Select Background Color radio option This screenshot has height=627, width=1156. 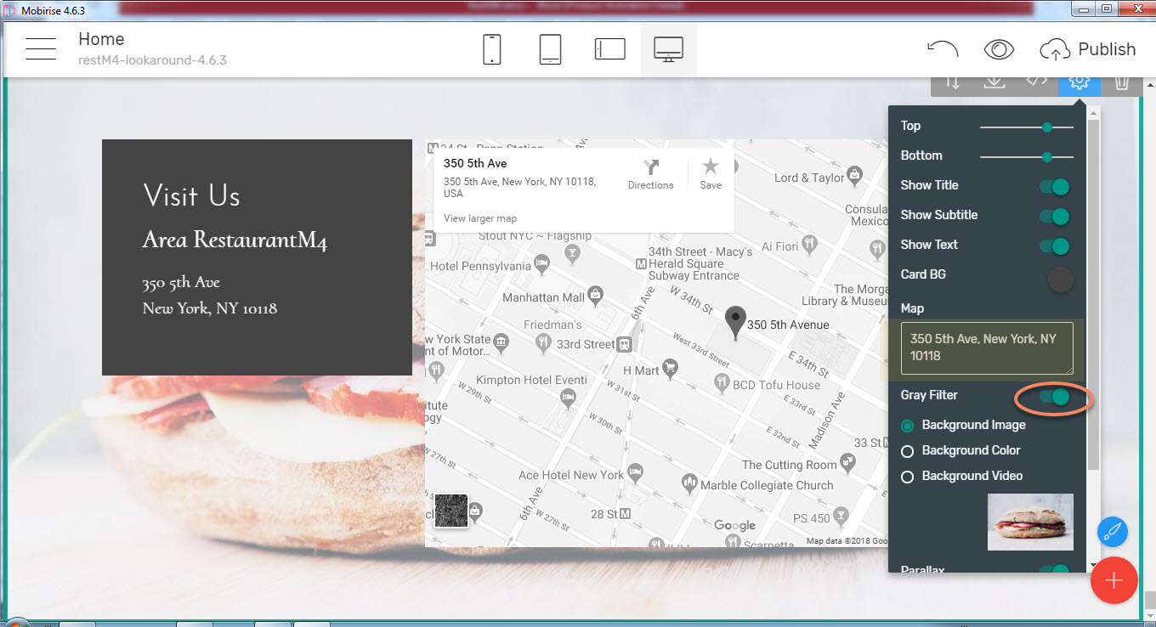[x=907, y=451]
